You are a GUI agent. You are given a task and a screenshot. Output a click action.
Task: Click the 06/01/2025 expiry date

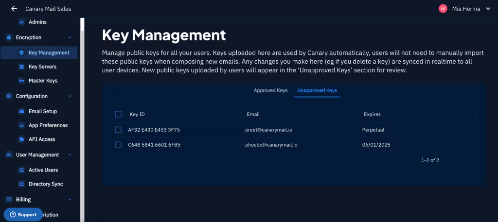376,145
